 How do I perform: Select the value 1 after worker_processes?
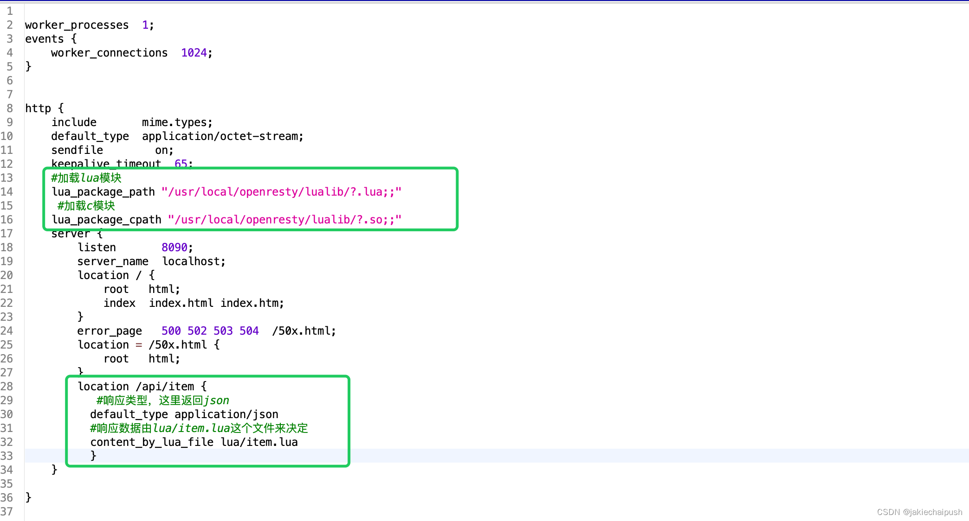coord(145,25)
